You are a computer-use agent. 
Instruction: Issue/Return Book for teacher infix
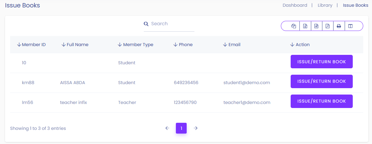pyautogui.click(x=321, y=101)
